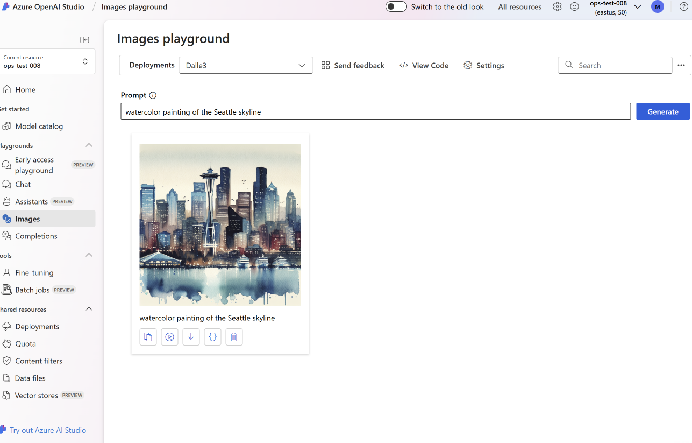Open the Seattle skyline image thumbnail

[x=220, y=225]
